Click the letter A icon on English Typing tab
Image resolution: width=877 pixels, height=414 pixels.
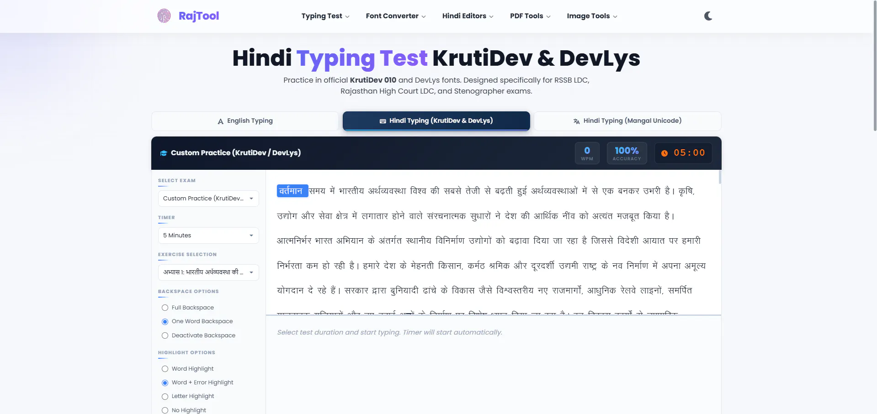221,121
